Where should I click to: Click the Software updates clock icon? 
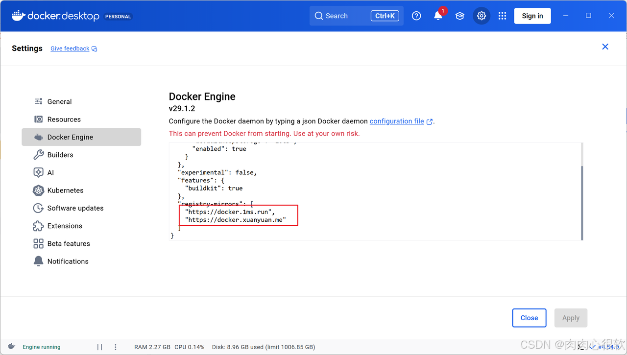(x=38, y=208)
